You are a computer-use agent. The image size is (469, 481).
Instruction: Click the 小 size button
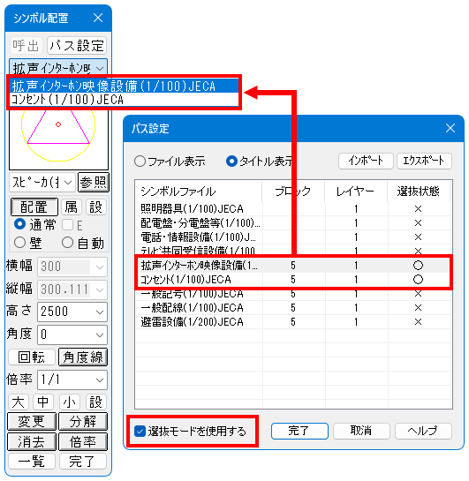(x=70, y=402)
